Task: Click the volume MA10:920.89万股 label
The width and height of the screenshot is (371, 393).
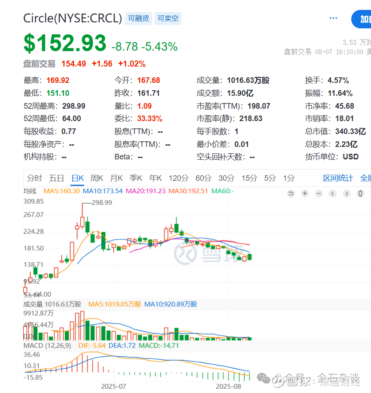Action: (170, 304)
